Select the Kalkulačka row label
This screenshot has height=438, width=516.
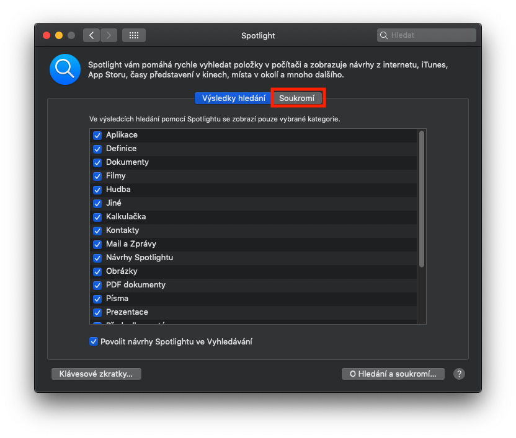coord(126,217)
